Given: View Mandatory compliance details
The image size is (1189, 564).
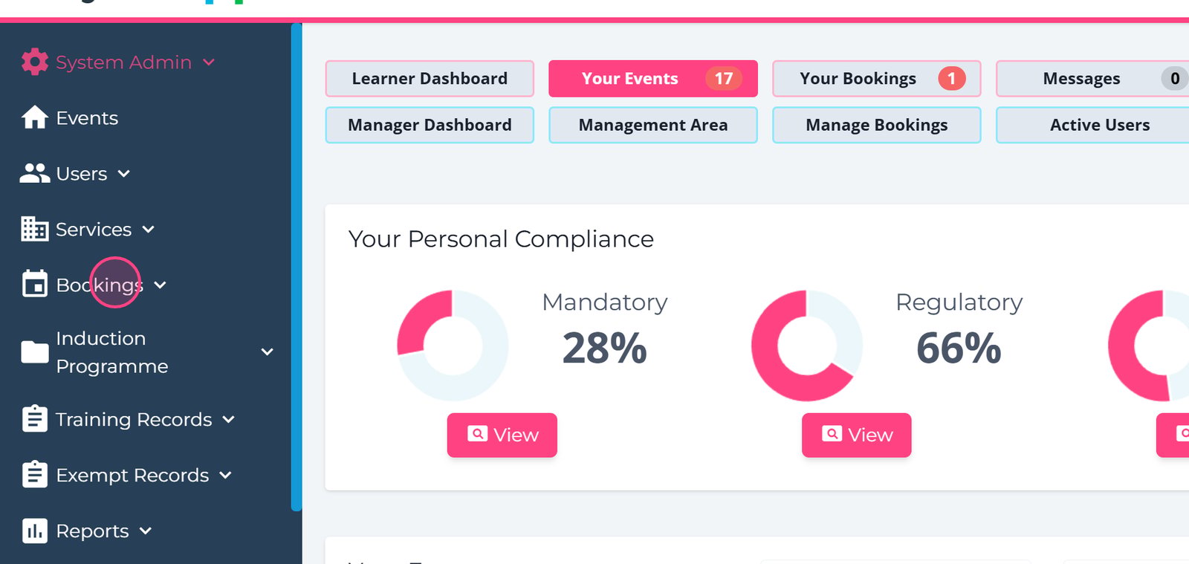Looking at the screenshot, I should [x=502, y=435].
